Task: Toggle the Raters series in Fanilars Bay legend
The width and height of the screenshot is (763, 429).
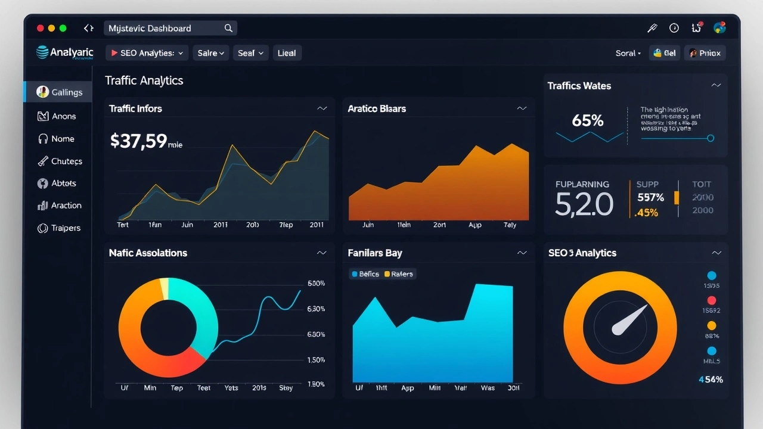Action: [x=398, y=273]
